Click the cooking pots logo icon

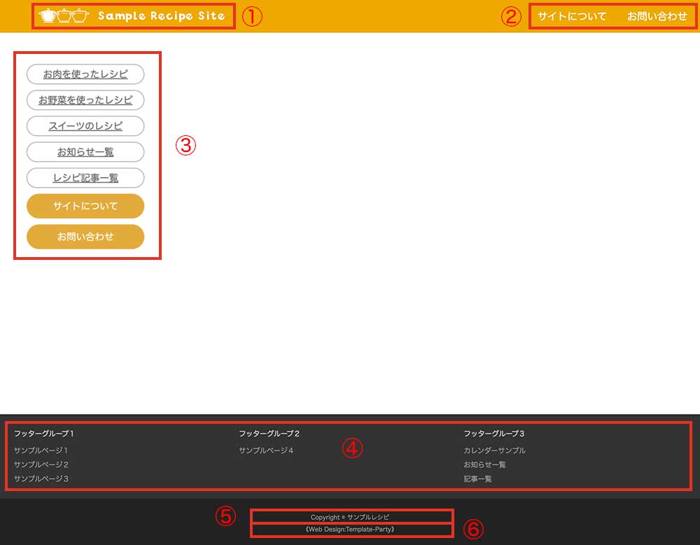tap(64, 15)
